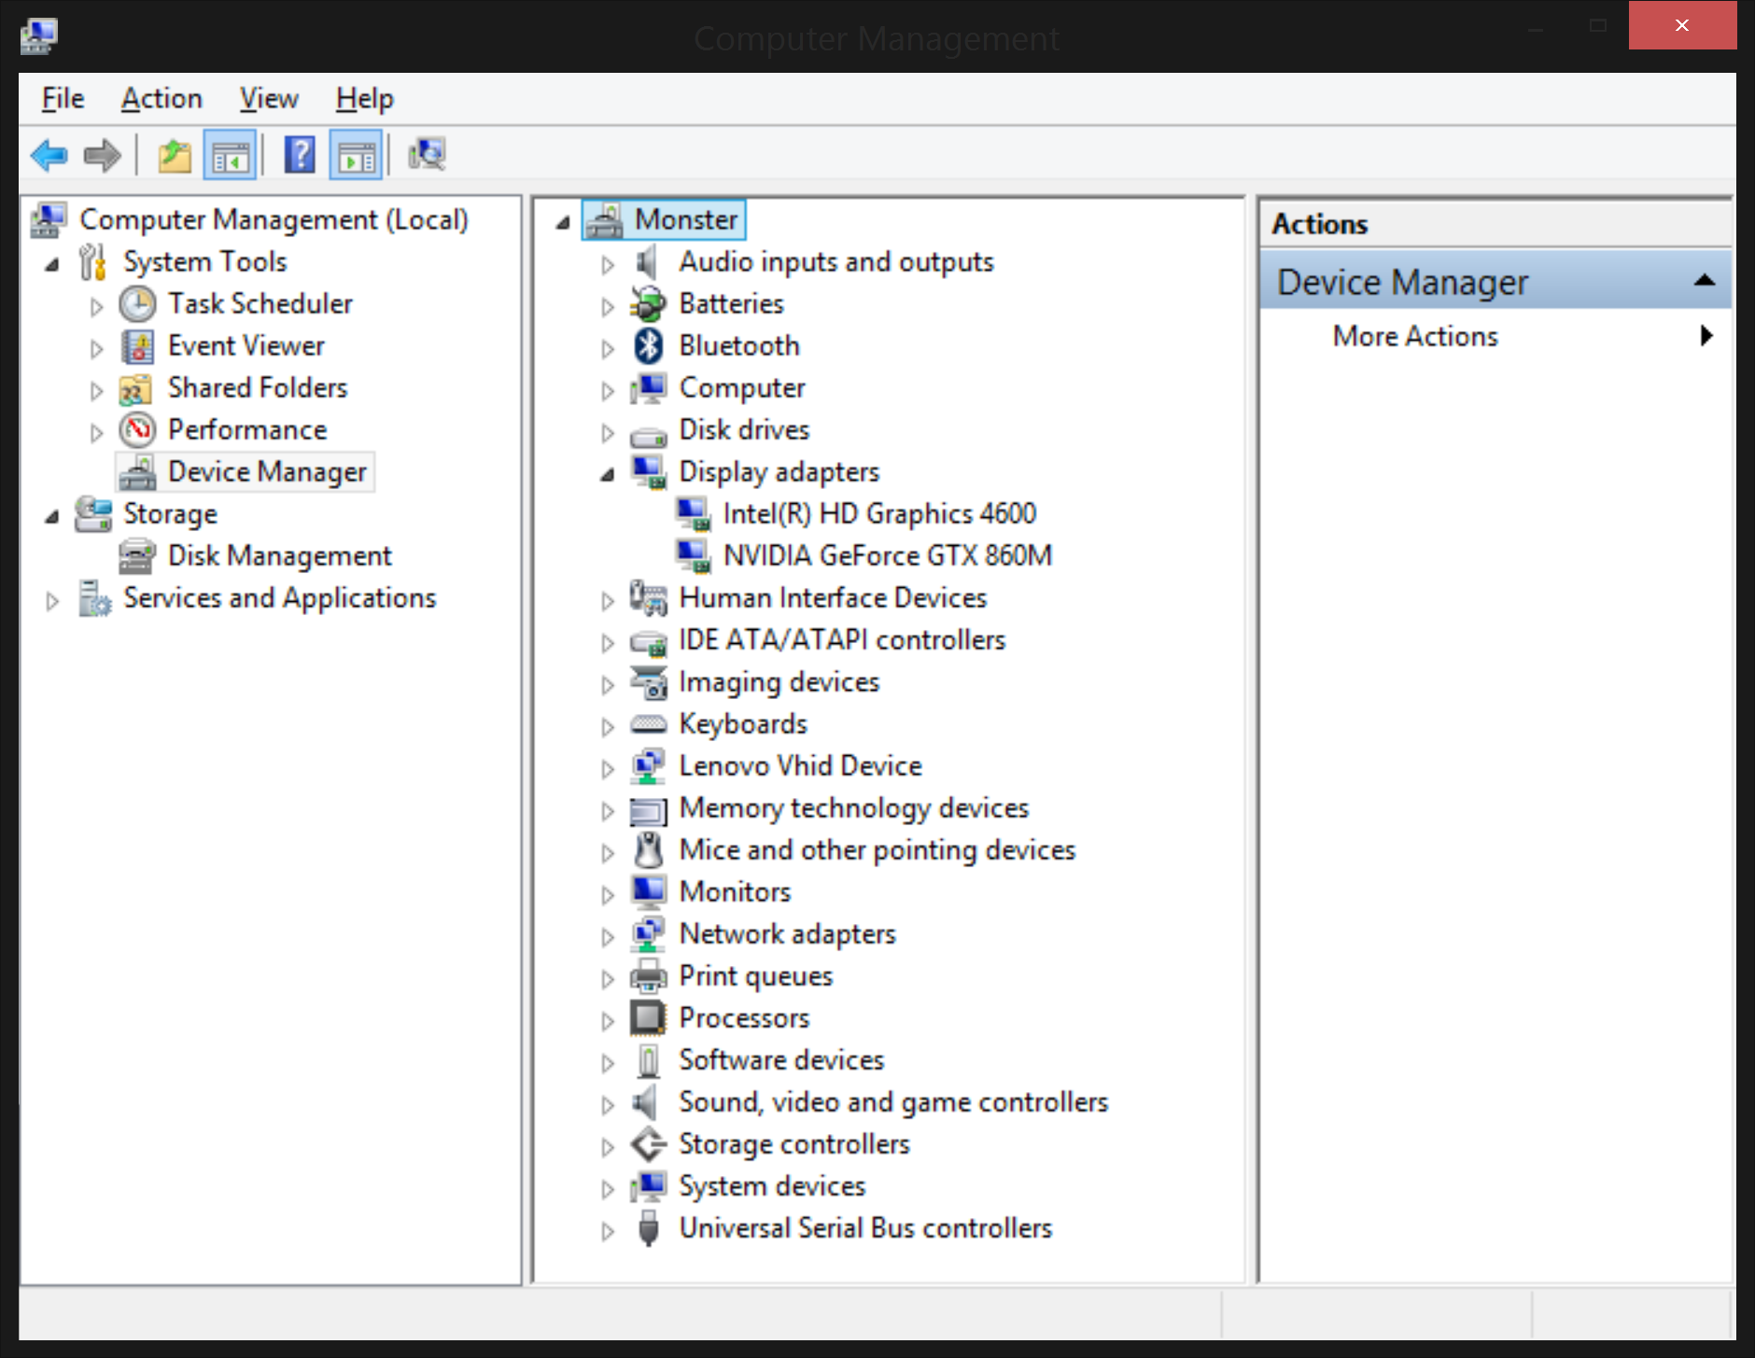1755x1358 pixels.
Task: Click the Scan for hardware changes icon
Action: (x=428, y=155)
